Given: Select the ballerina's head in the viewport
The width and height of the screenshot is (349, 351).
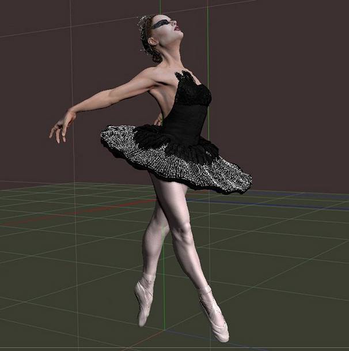Looking at the screenshot, I should 161,37.
